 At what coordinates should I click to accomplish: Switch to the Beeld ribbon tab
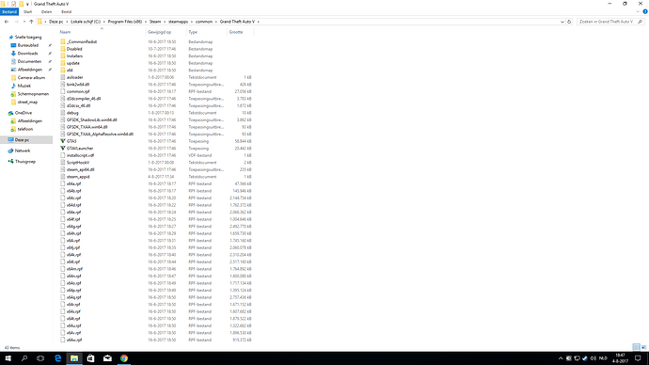[66, 11]
